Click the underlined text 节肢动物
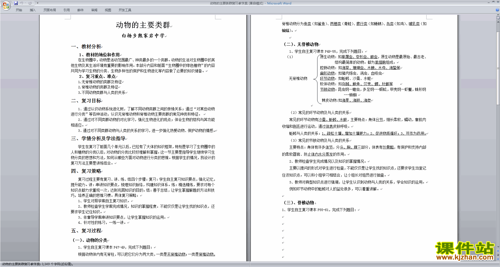Image resolution: width=500 pixels, height=267 pixels. click(x=327, y=89)
